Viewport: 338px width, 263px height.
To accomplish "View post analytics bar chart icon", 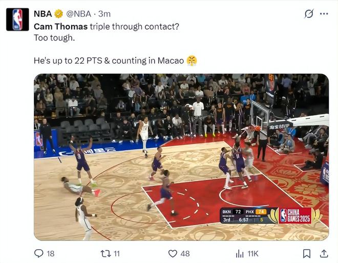I will tap(240, 253).
